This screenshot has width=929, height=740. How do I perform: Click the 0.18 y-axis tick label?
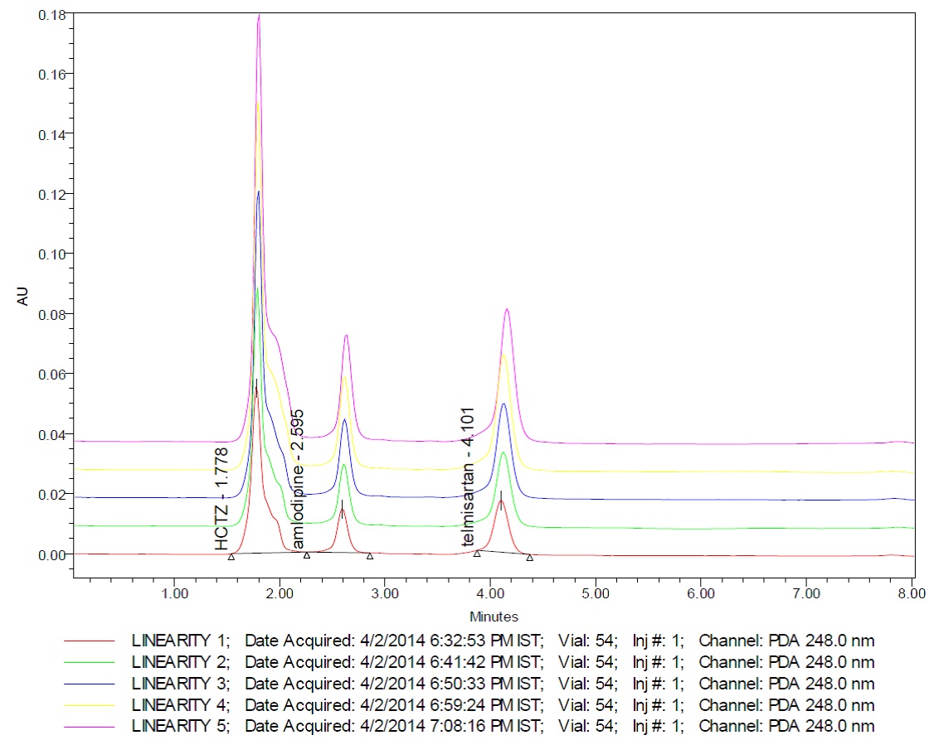point(49,13)
